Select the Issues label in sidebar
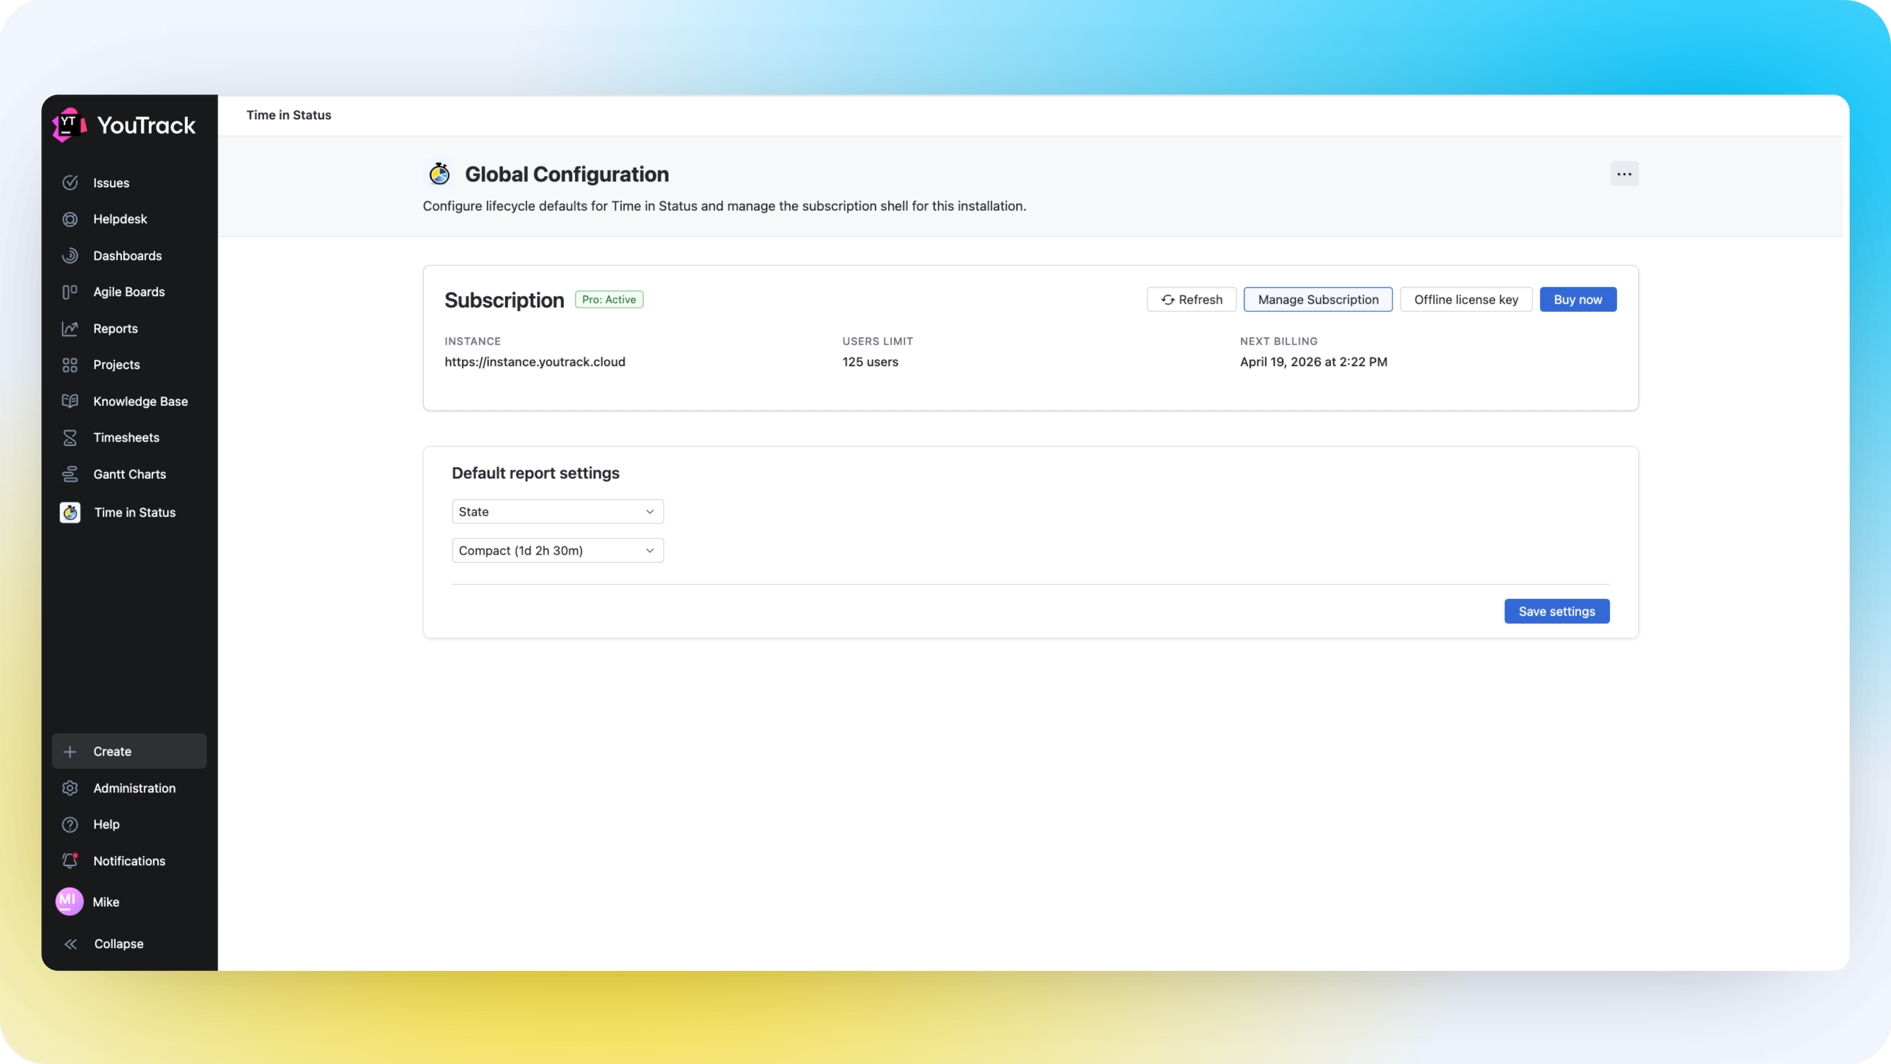Viewport: 1891px width, 1064px height. pos(111,183)
